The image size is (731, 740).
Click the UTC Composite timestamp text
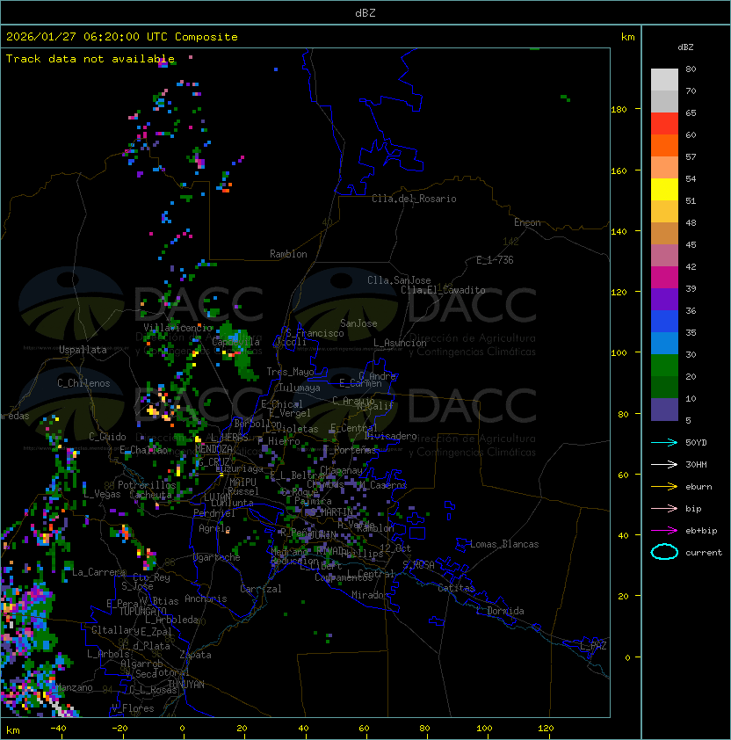tap(122, 37)
